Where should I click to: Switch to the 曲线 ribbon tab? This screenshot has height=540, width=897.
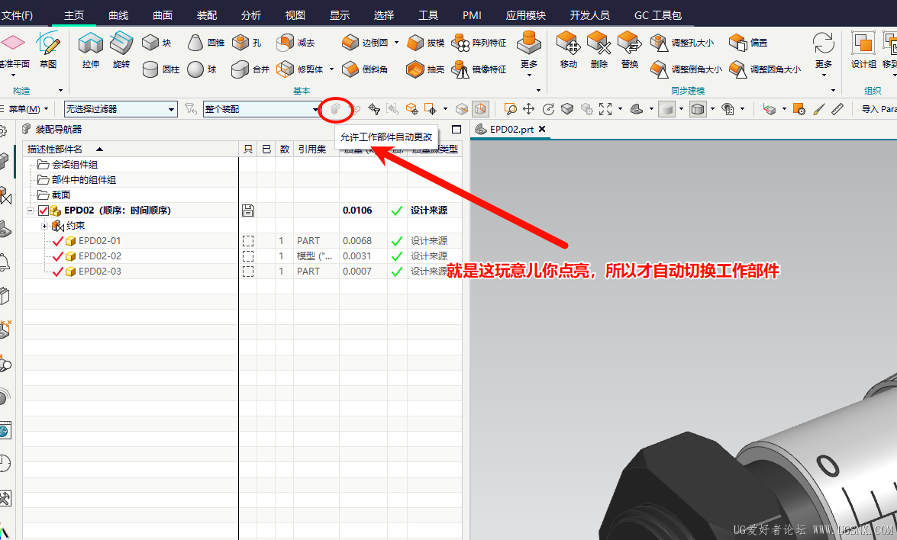tap(118, 15)
